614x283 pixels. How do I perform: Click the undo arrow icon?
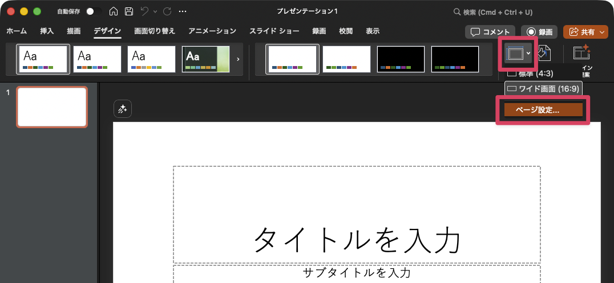point(144,11)
